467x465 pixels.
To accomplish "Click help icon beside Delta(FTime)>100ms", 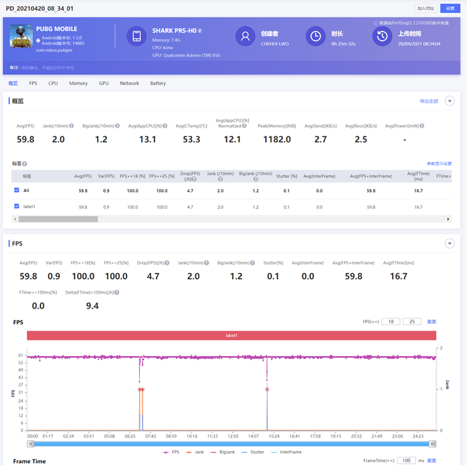I will coord(117,292).
